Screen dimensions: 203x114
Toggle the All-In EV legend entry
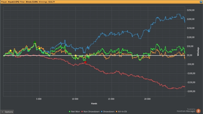(x=122, y=112)
